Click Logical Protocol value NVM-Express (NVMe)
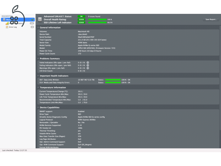Image resolution: width=221 pixels, height=166 pixels. pyautogui.click(x=87, y=120)
